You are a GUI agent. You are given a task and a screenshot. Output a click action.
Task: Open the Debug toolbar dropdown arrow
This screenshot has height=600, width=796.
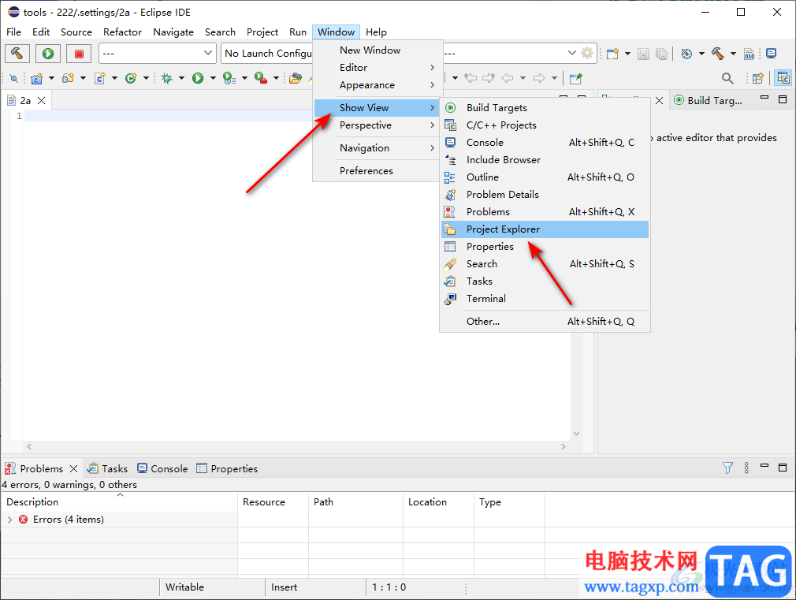click(181, 78)
